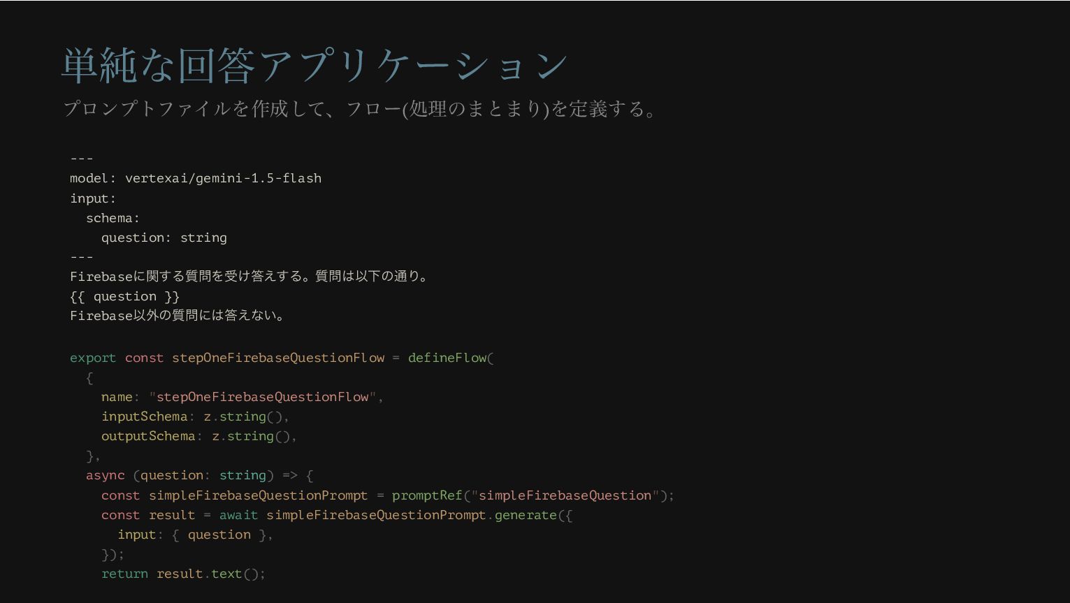1070x603 pixels.
Task: Click the 'question: string' line
Action: tap(164, 238)
